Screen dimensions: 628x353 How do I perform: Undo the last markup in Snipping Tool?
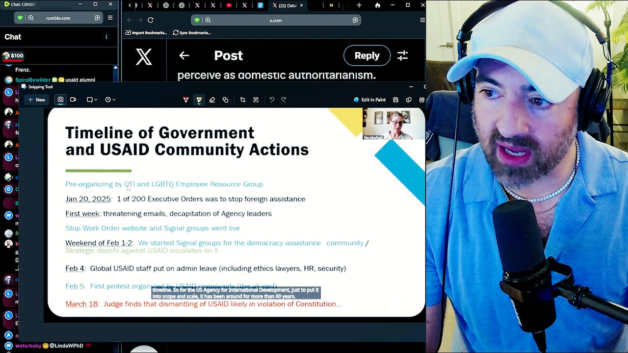pyautogui.click(x=272, y=100)
